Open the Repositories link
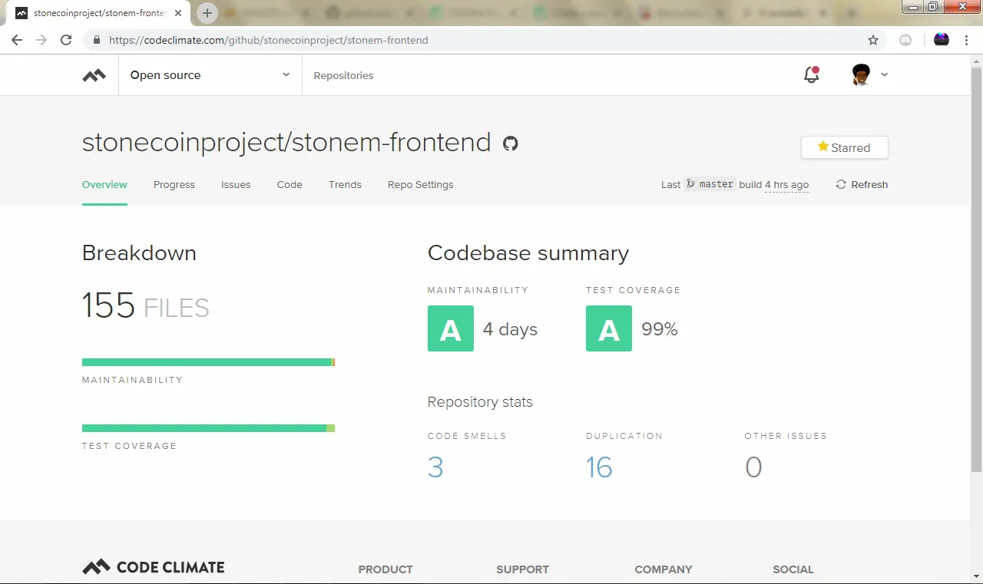 343,75
